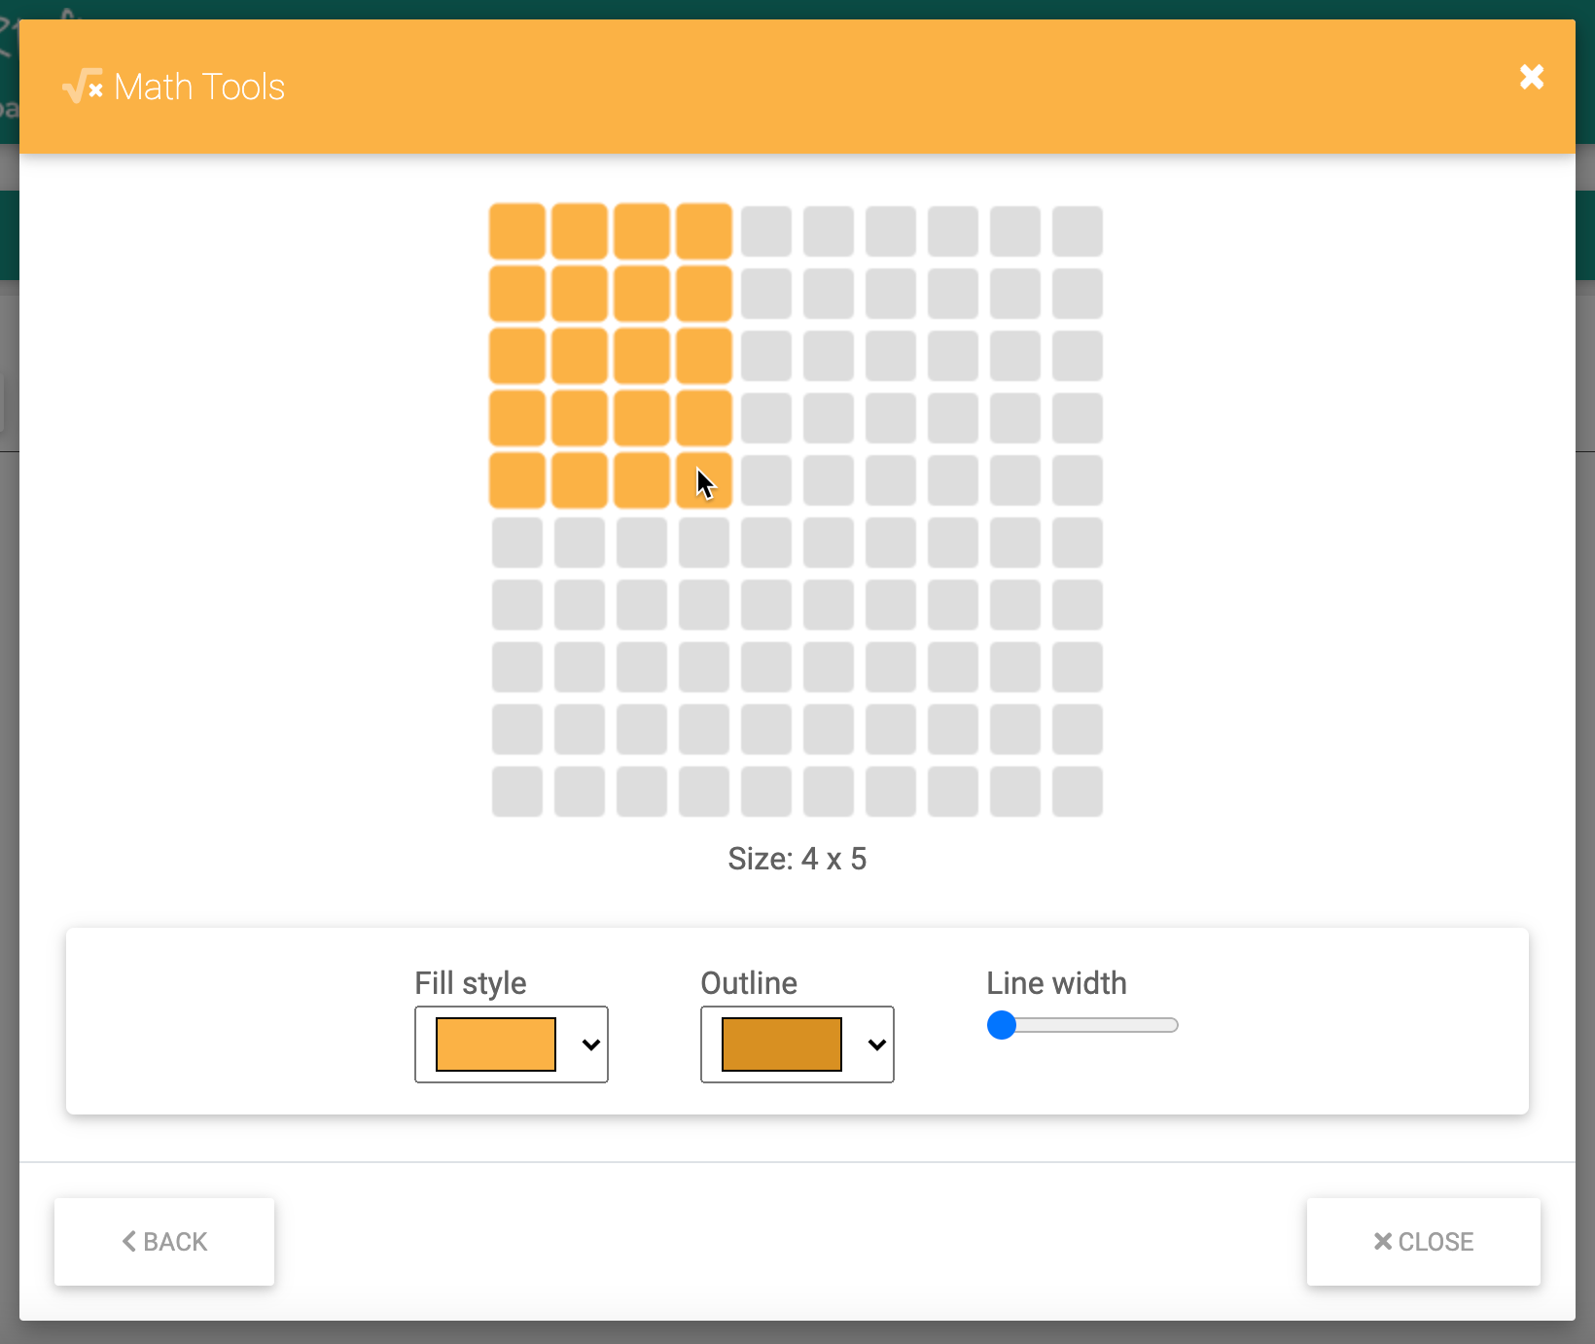Click the Size: 4 x 5 label

797,859
